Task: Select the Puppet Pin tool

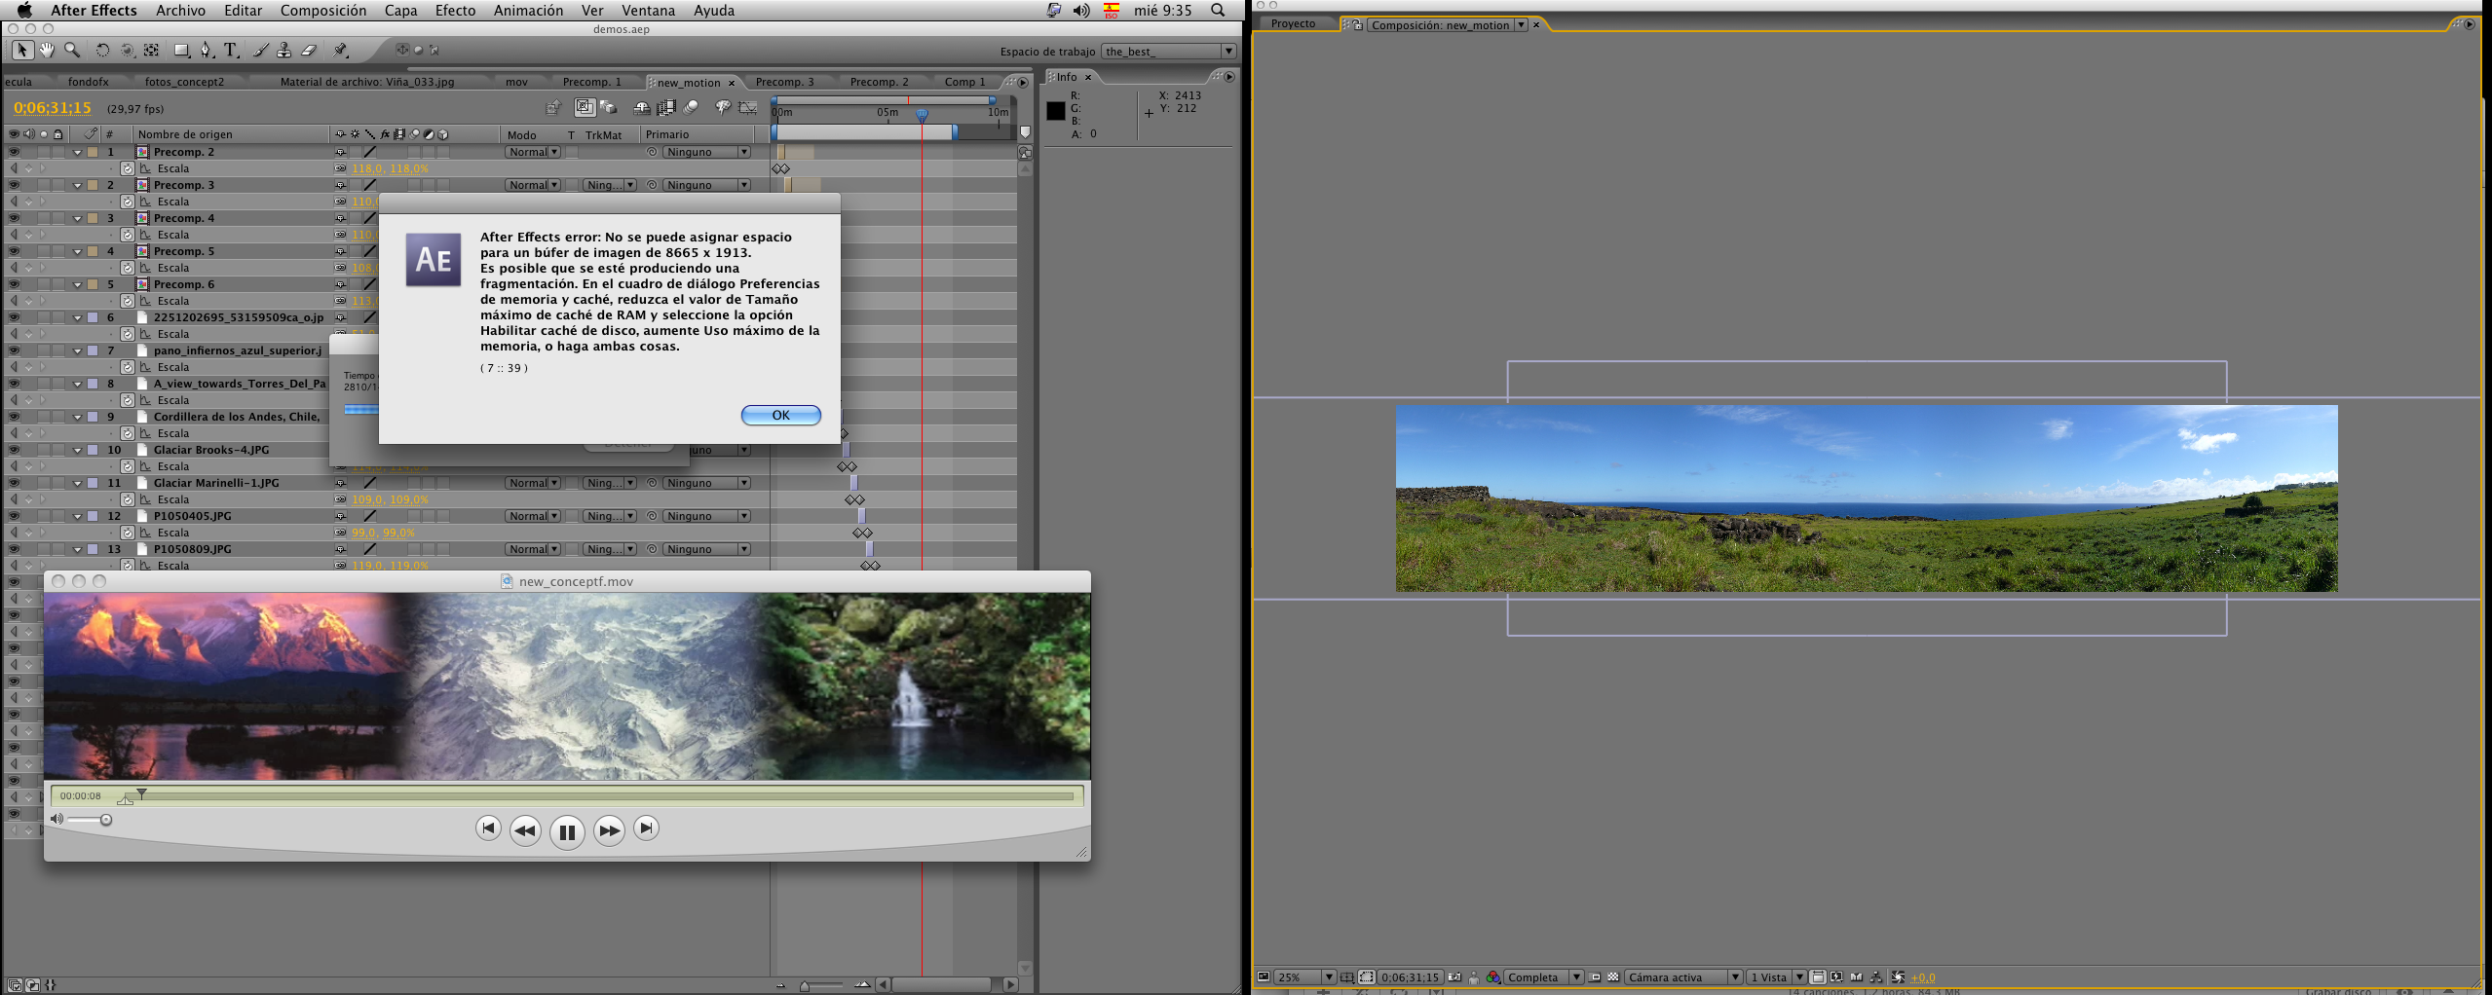Action: pos(340,51)
